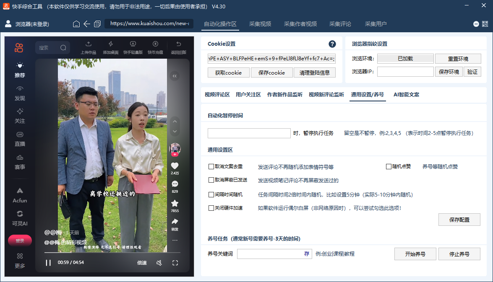Image resolution: width=493 pixels, height=282 pixels.
Task: Collapse the video panel with double-left chevron
Action: click(x=175, y=75)
